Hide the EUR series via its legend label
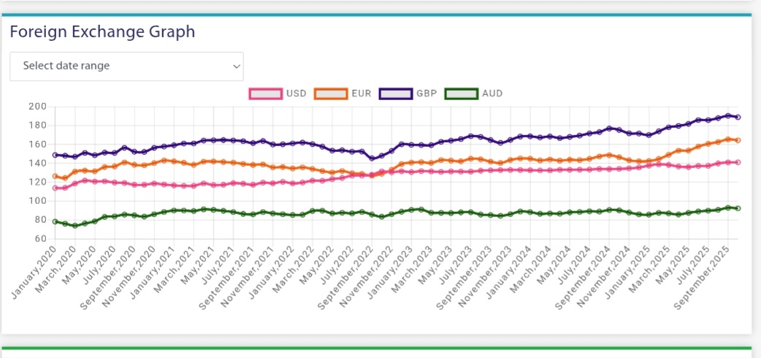This screenshot has width=761, height=358. click(x=361, y=94)
